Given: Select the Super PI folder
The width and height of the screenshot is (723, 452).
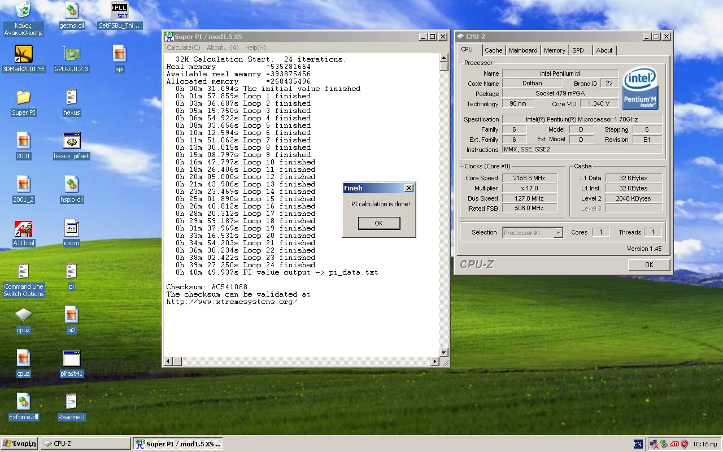Looking at the screenshot, I should tap(23, 102).
